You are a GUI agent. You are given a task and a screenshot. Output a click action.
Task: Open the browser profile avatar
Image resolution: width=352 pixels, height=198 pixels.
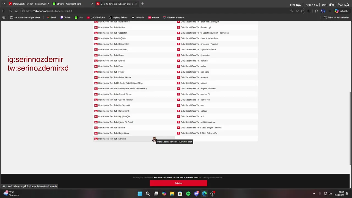[323, 11]
